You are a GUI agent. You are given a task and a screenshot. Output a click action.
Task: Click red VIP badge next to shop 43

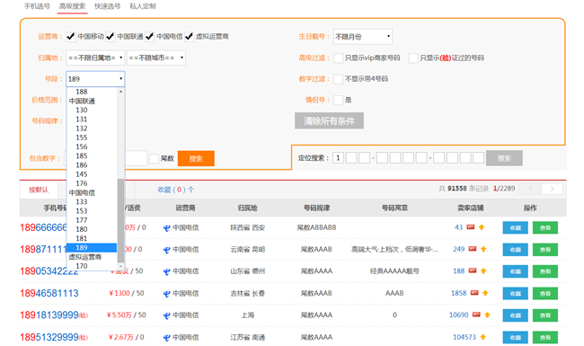click(x=471, y=227)
